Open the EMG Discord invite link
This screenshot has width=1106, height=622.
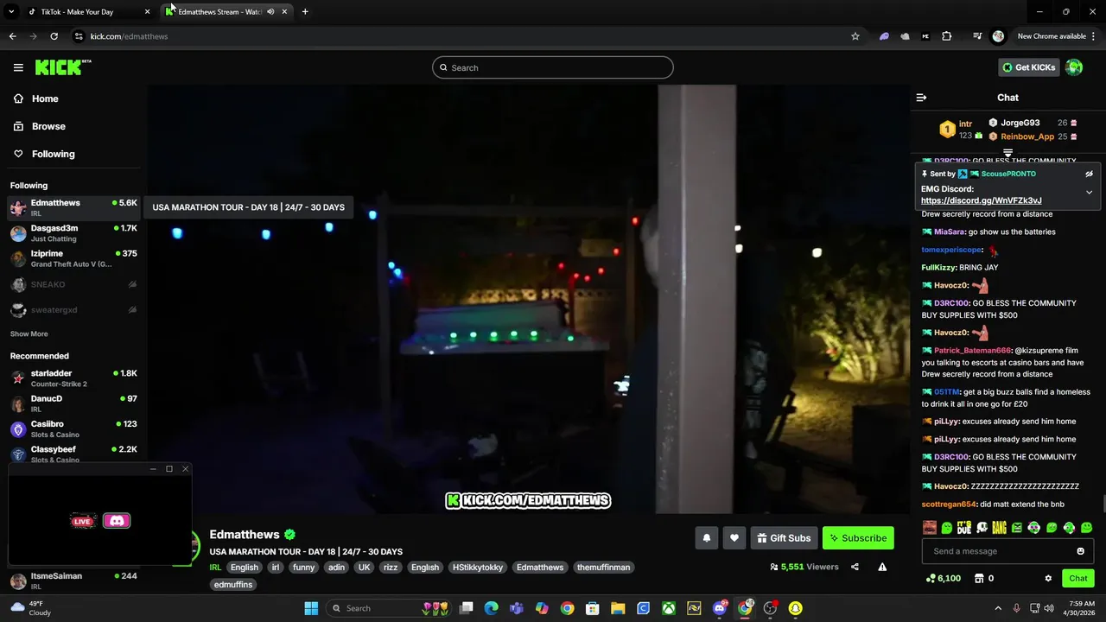981,200
